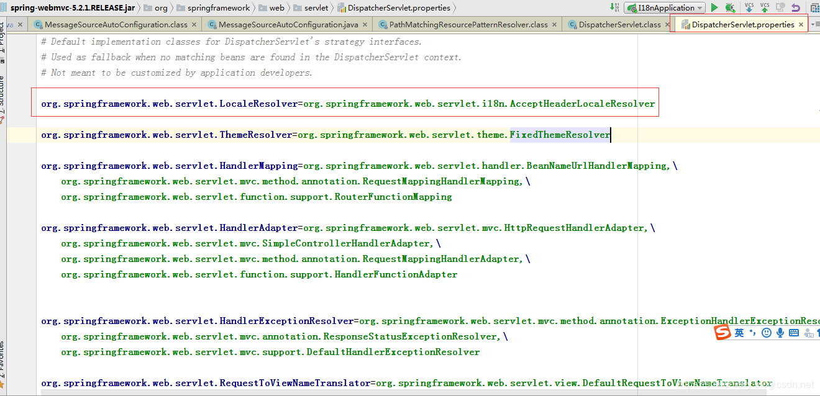Viewport: 820px width, 396px height.
Task: Click the HandlerAdapter property key
Action: click(x=170, y=228)
